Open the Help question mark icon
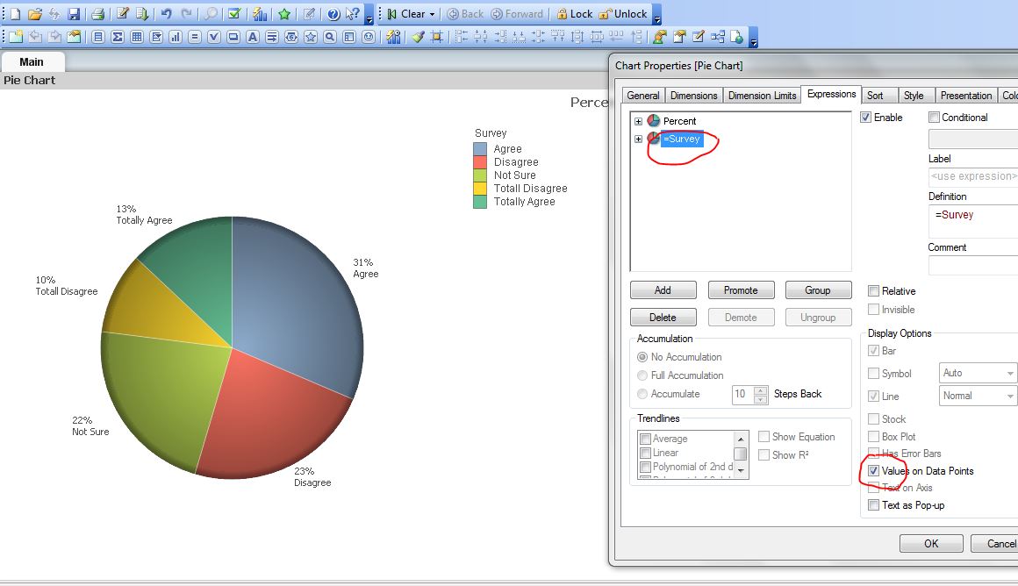Image resolution: width=1018 pixels, height=586 pixels. coord(333,14)
